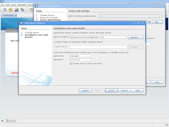169x127 pixels.
Task: Click 'Choose Project' step in New Web Application
Action: point(47,15)
